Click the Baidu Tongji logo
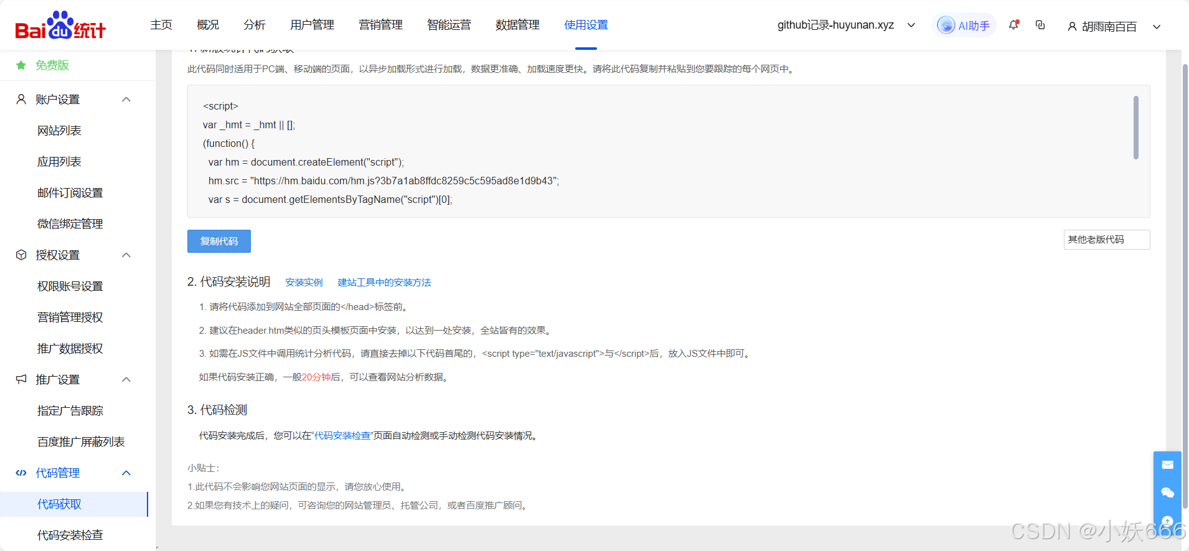 [x=60, y=25]
